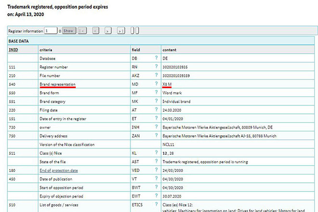Viewport: 318px width, 212px height.
Task: Open help for List of goods ETICS
Action: point(156,205)
